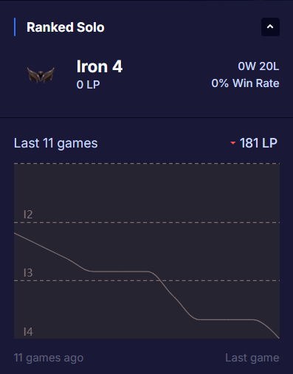The image size is (293, 374).
Task: Click the LP graph's first flat plateau
Action: coord(120,271)
